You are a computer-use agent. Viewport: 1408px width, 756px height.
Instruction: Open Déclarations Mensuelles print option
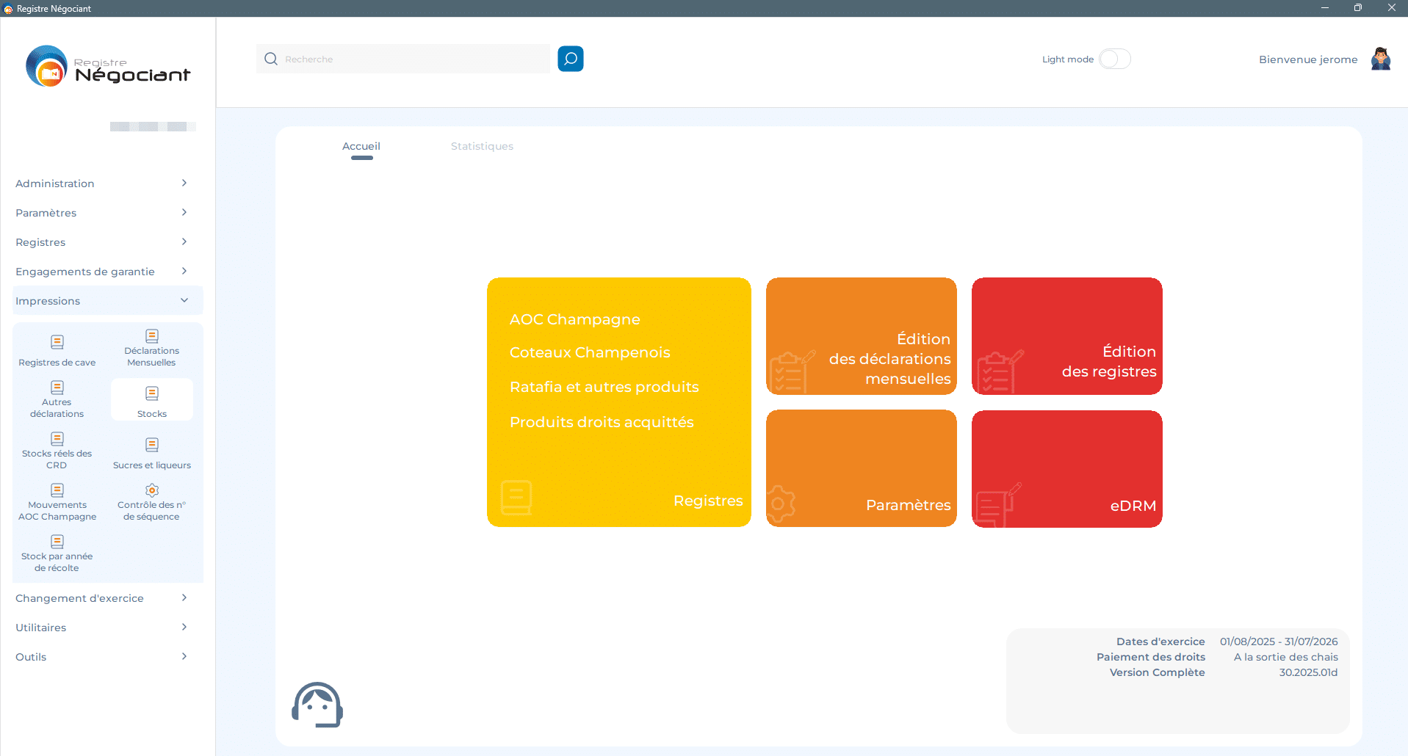152,337
